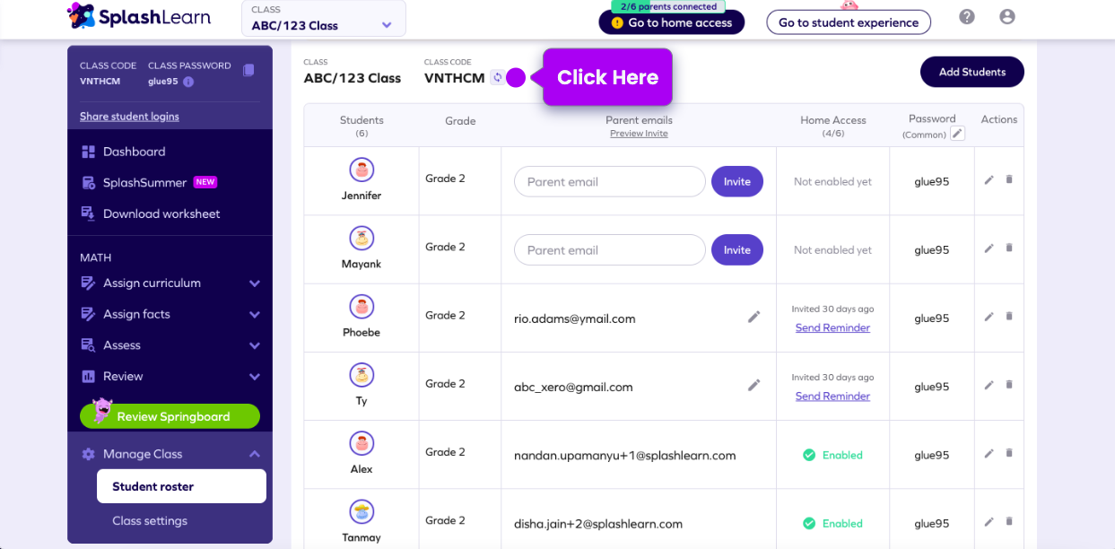Open the Dashboard sidebar item
The height and width of the screenshot is (549, 1115).
click(x=134, y=152)
